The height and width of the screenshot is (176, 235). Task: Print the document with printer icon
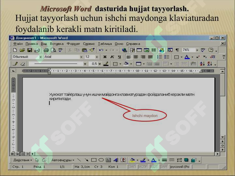[x=46, y=50]
